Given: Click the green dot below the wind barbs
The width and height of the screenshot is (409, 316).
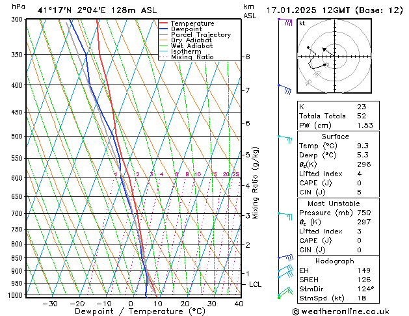Looking at the screenshot, I should 279,297.
